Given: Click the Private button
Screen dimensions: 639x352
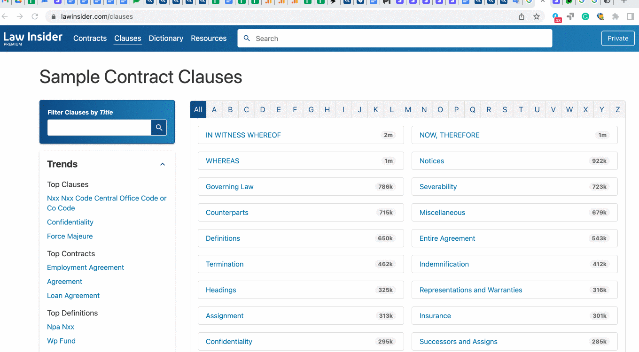Looking at the screenshot, I should click(x=618, y=38).
